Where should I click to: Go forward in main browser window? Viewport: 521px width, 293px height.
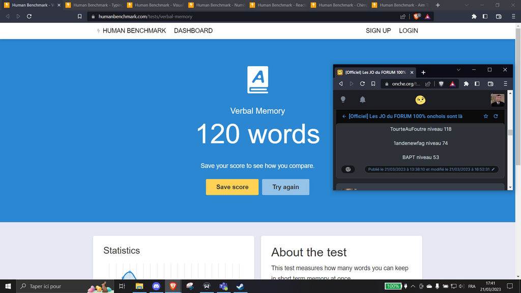tap(18, 16)
